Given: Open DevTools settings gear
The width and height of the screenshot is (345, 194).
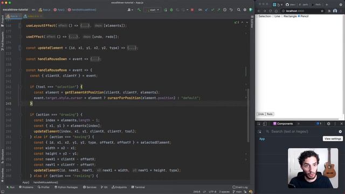Looking at the screenshot, I should click(x=328, y=124).
